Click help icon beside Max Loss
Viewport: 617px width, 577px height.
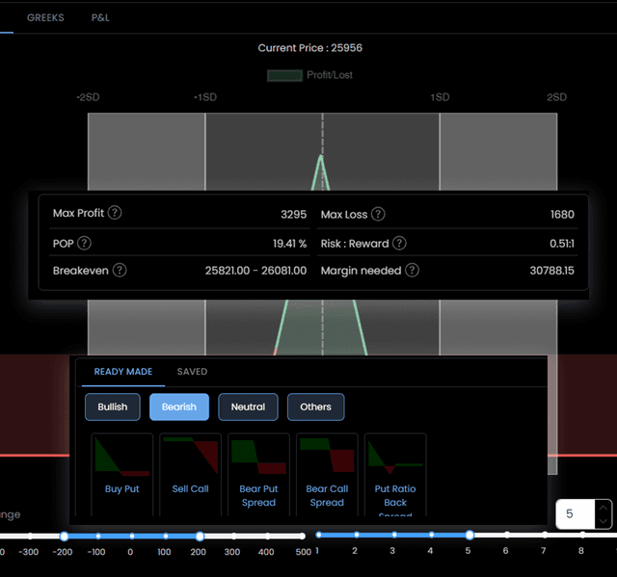(378, 214)
